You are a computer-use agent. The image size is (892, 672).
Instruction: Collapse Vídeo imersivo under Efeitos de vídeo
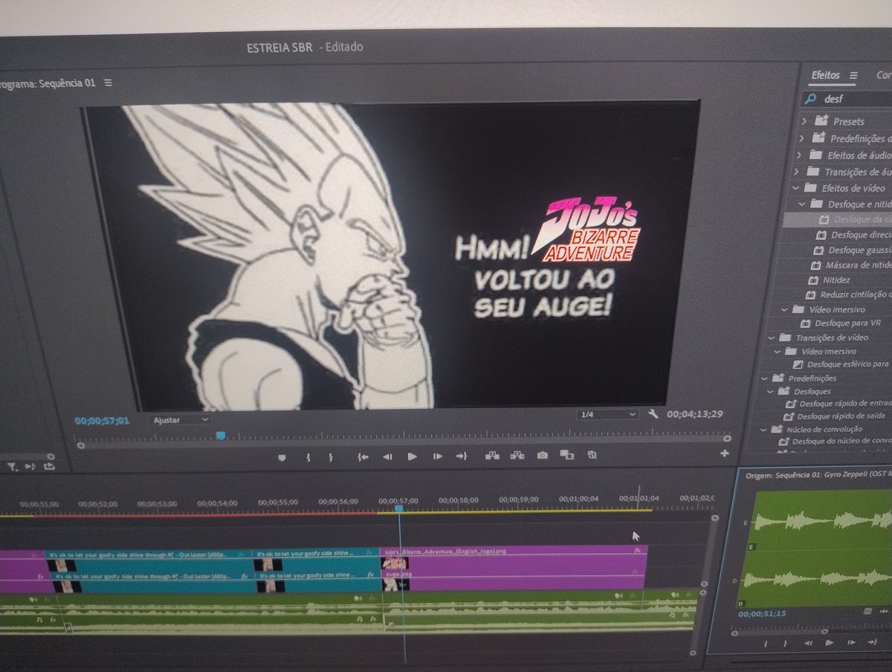click(x=783, y=309)
